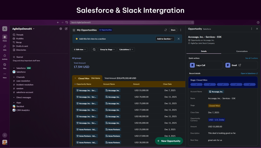Open the Edit view dropdown

click(x=80, y=49)
